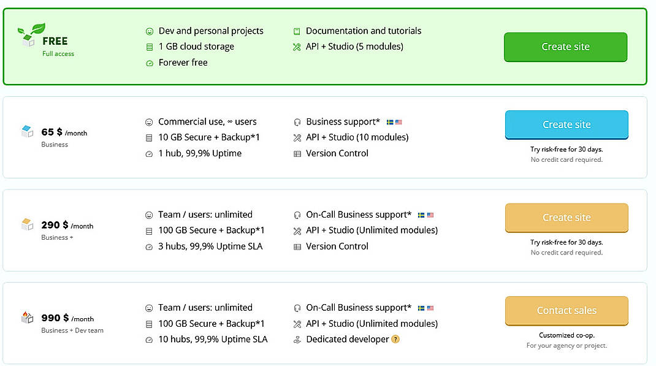Click person icon next to Dedicated developer
656x366 pixels.
click(297, 340)
